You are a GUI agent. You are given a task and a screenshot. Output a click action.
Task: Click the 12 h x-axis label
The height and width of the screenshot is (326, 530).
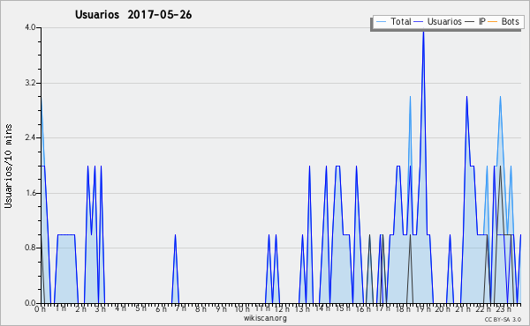pos(282,308)
